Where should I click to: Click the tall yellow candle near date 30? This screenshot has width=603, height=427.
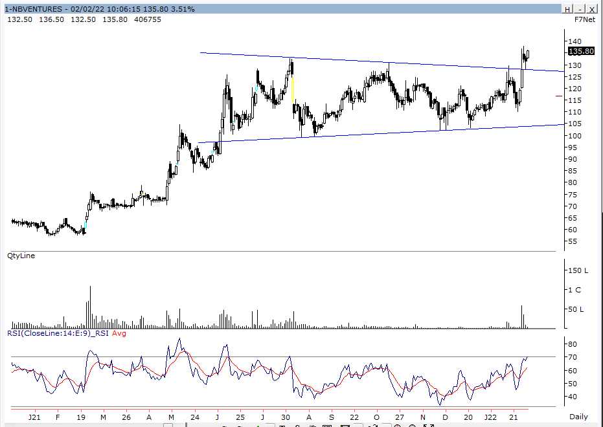(x=293, y=89)
